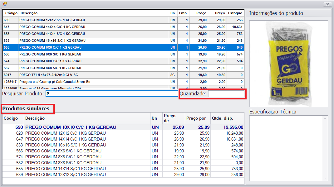The image size is (334, 187).
Task: Click the Gerdau nails product image
Action: [288, 64]
